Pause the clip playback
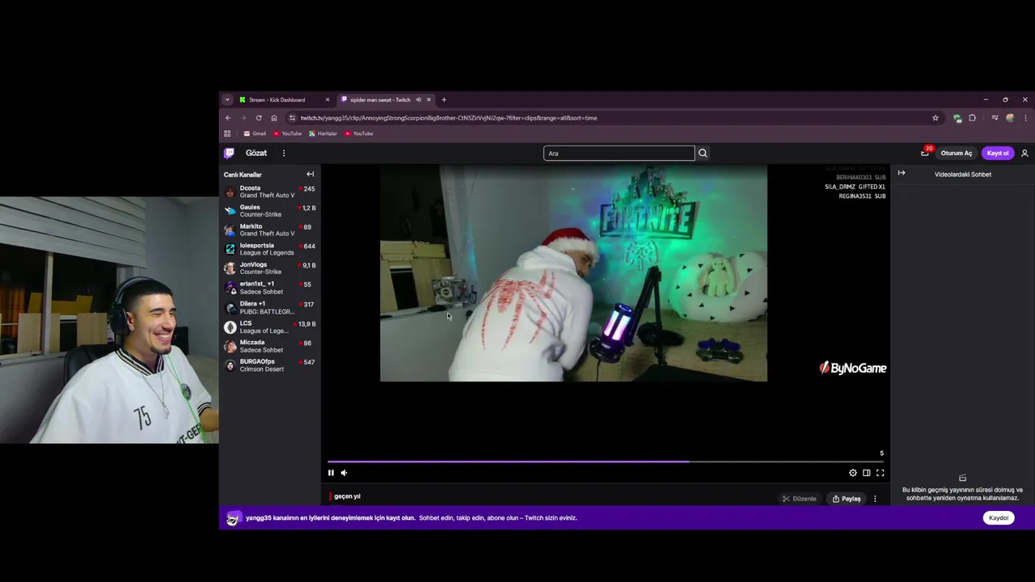The image size is (1035, 582). 331,473
